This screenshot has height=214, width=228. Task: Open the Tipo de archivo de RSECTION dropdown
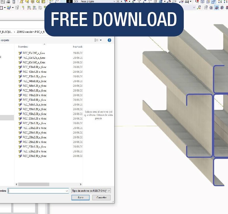[x=91, y=191]
